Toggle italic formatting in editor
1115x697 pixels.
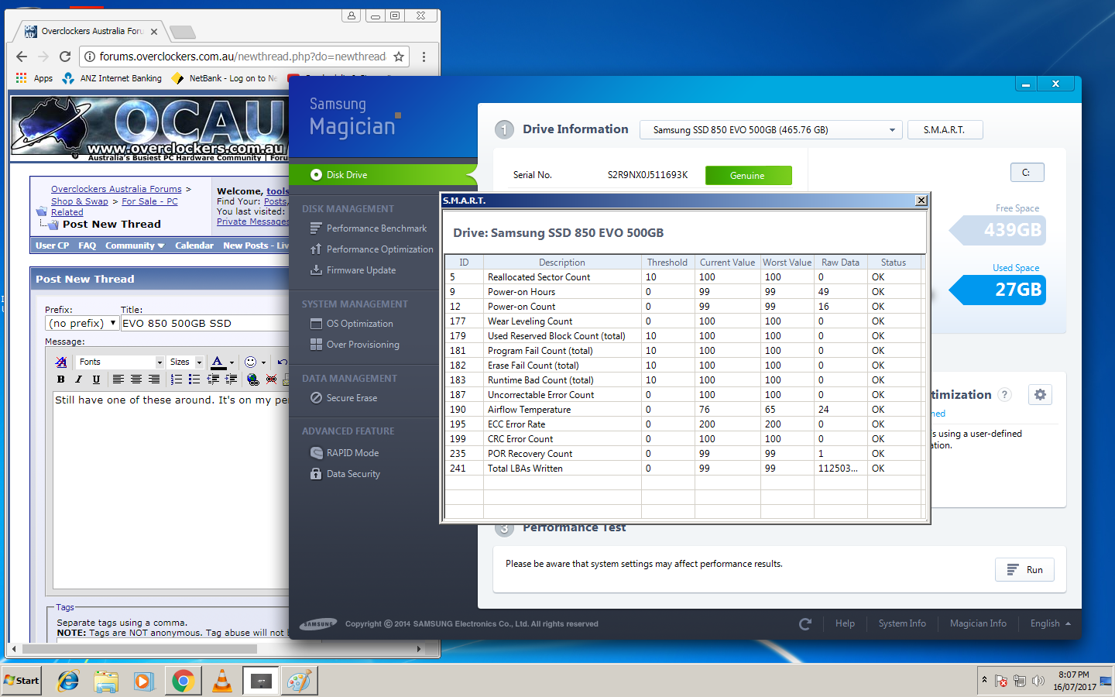[78, 379]
